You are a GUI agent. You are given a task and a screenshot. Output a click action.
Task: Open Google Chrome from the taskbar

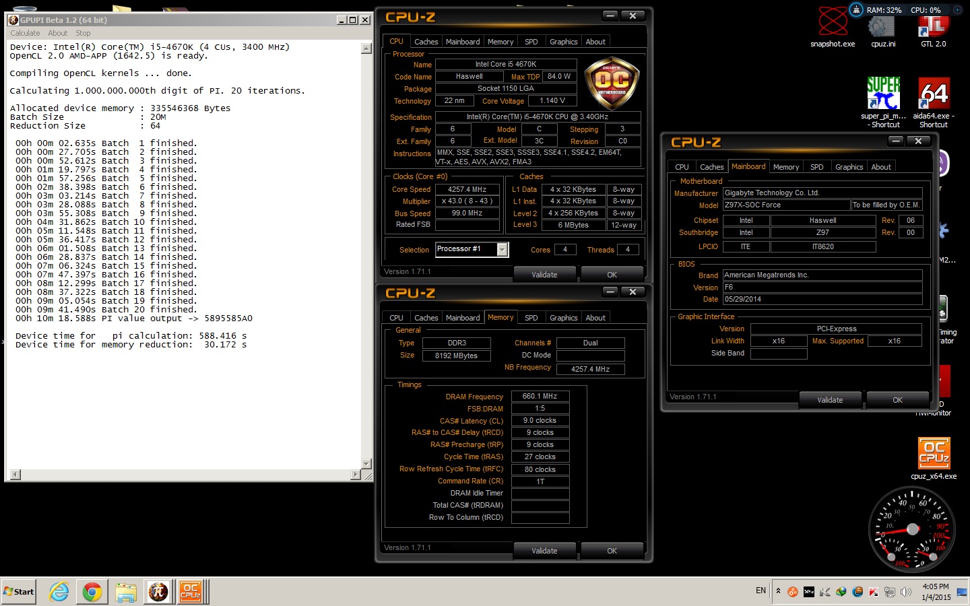(x=92, y=592)
